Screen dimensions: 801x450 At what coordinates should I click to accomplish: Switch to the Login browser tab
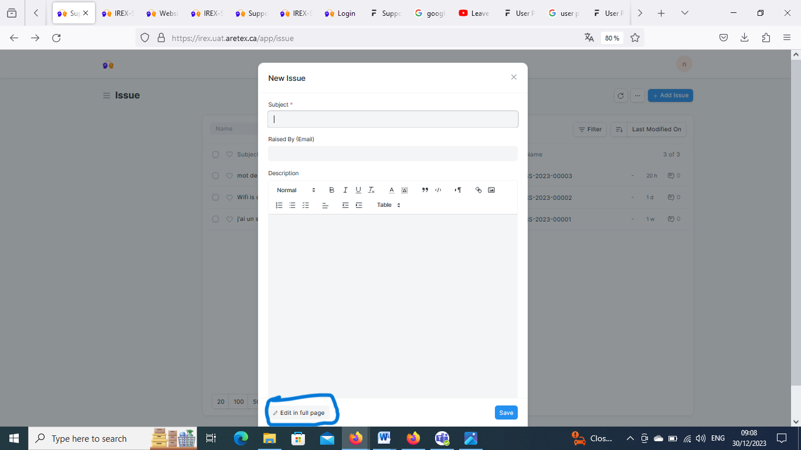click(341, 13)
